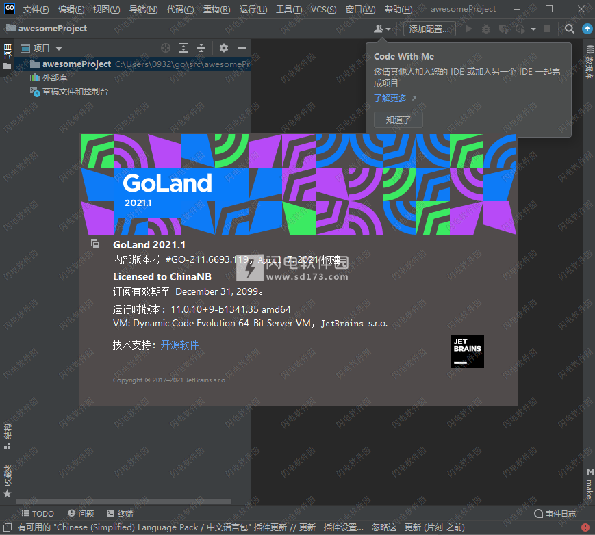
Task: Click the copy icon beside GoLand 2021.1 in About dialog
Action: (x=95, y=244)
